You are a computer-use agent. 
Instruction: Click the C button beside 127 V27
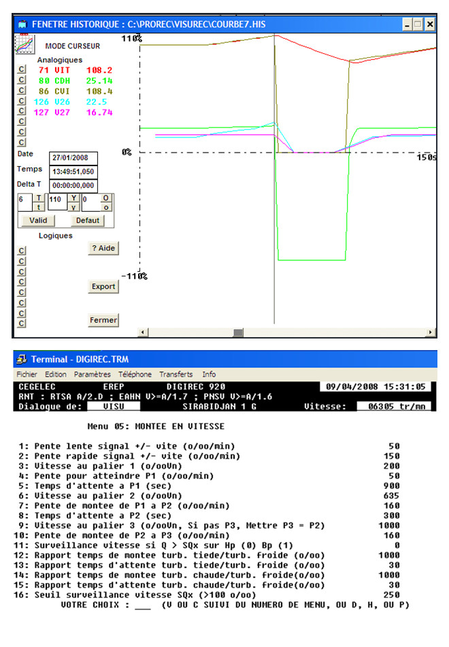[21, 112]
